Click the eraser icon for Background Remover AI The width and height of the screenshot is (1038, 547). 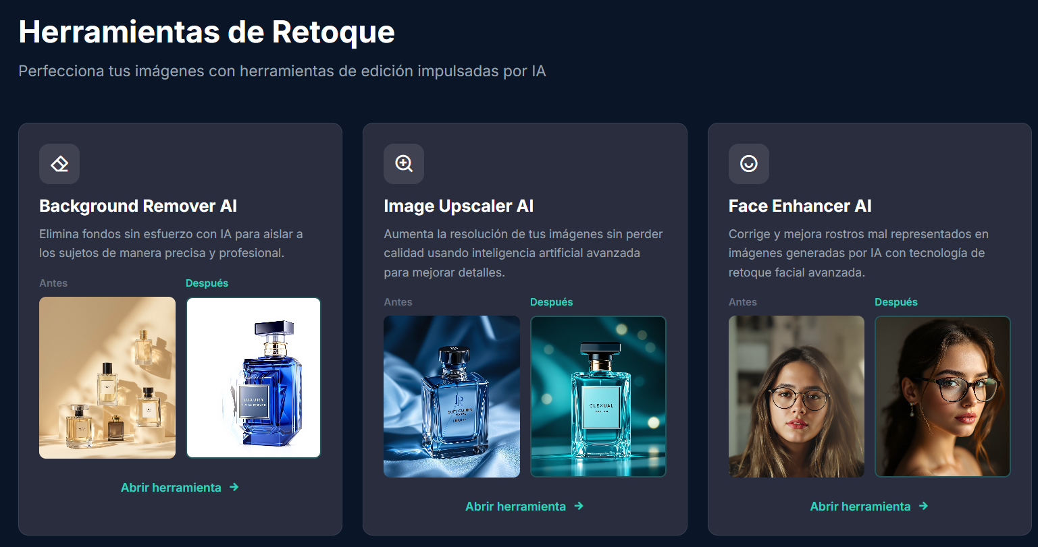(59, 164)
